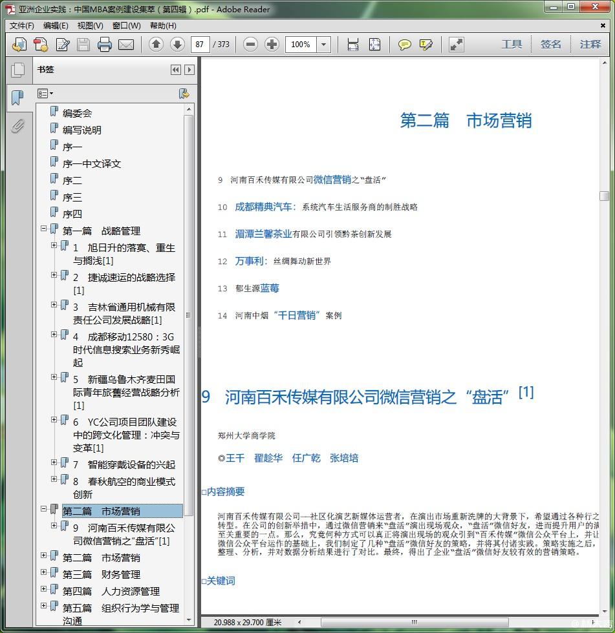Open the page thumbnails panel
615x633 pixels.
[x=17, y=70]
